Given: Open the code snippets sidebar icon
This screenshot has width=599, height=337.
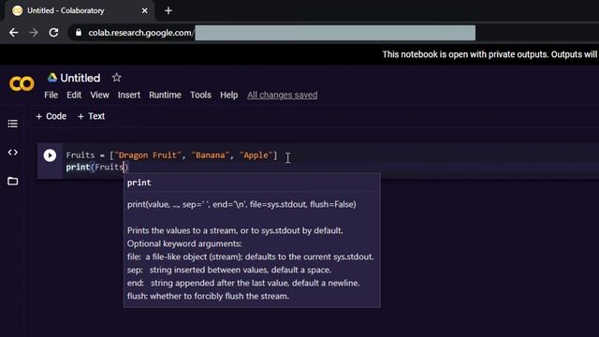Looking at the screenshot, I should click(x=12, y=153).
